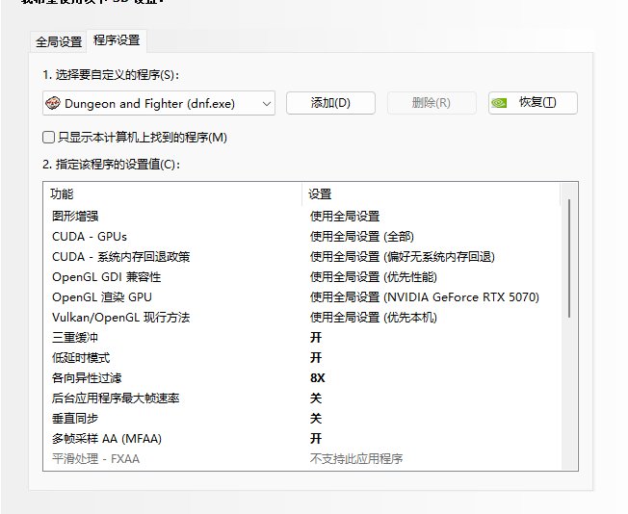628x514 pixels.
Task: Select the 垂直同步 row
Action: (302, 419)
